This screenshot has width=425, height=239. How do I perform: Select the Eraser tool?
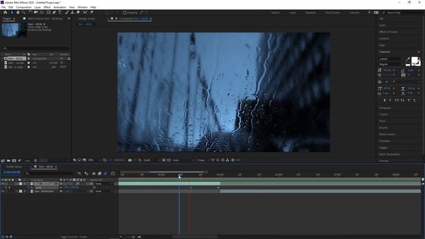click(x=78, y=13)
